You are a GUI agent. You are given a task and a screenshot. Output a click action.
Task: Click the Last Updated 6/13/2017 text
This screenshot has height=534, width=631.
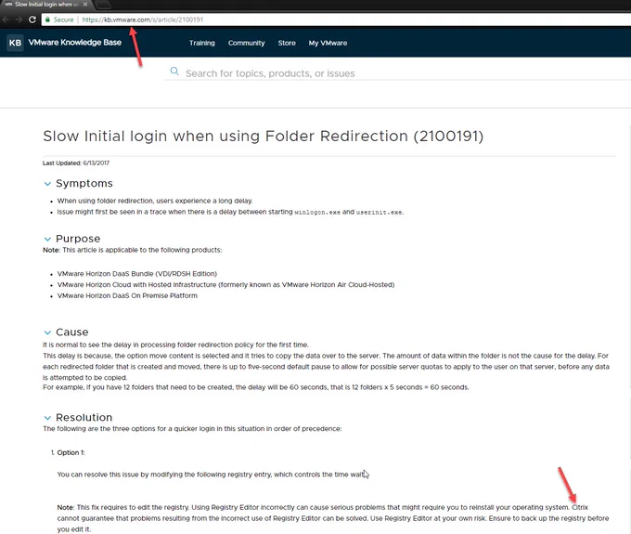click(76, 163)
